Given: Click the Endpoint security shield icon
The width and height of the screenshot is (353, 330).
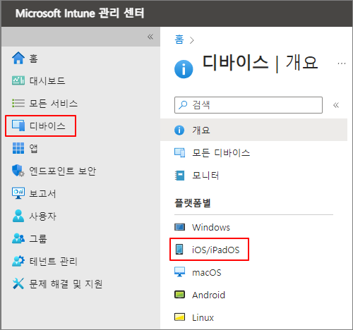Looking at the screenshot, I should (x=18, y=171).
